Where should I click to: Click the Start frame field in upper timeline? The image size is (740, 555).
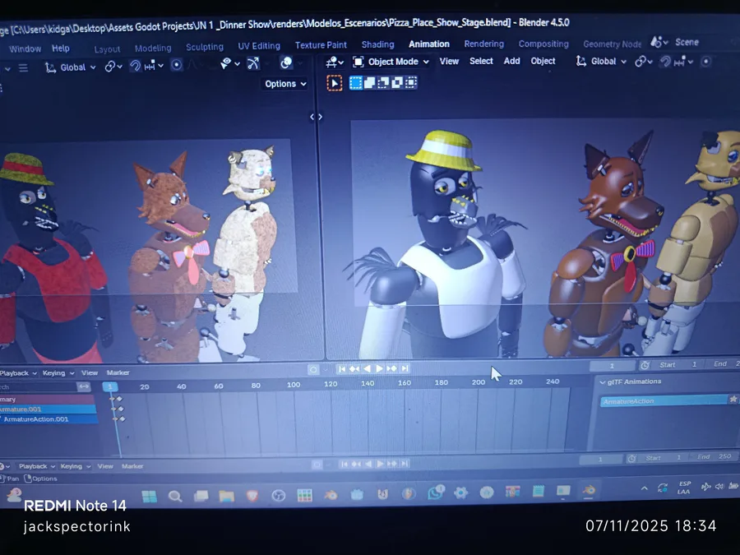(x=678, y=365)
